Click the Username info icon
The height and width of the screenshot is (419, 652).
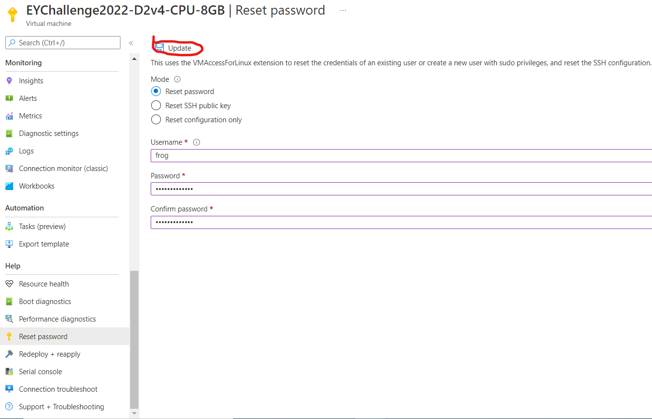(x=197, y=142)
